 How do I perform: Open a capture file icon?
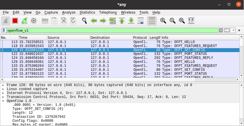tap(45, 21)
